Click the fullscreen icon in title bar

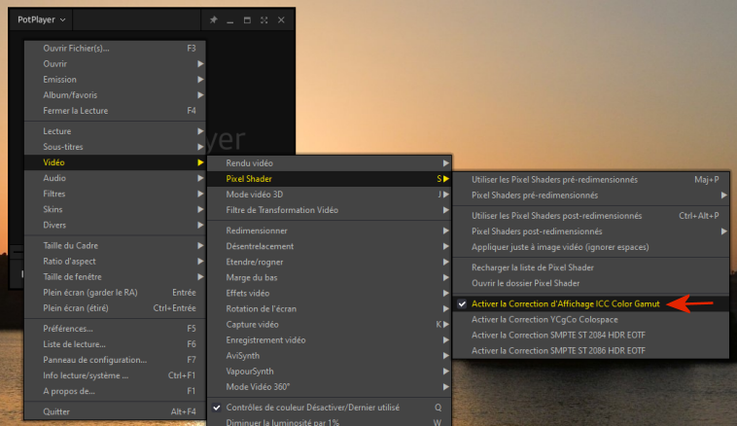[x=263, y=19]
